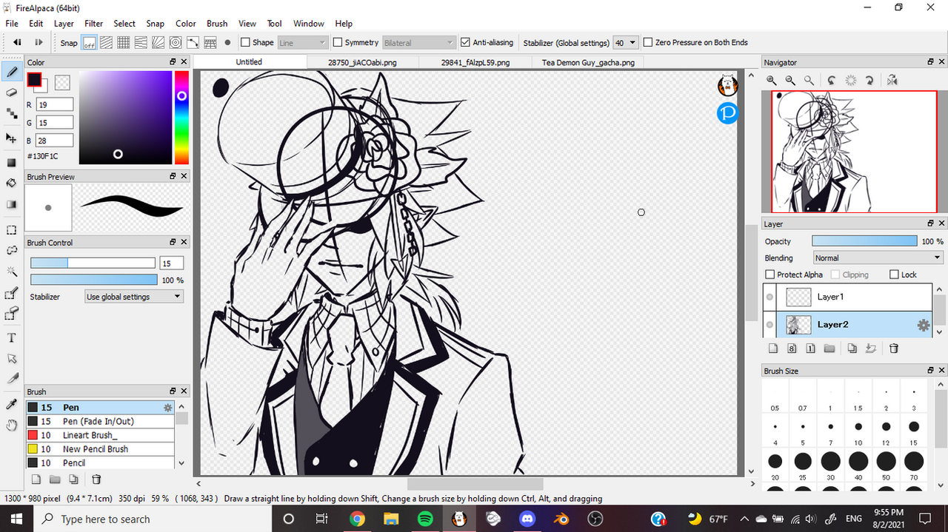
Task: Rotate canvas right in Navigator
Action: [869, 80]
